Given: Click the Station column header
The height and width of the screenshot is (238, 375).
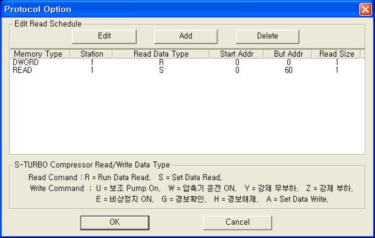Looking at the screenshot, I should (x=91, y=54).
